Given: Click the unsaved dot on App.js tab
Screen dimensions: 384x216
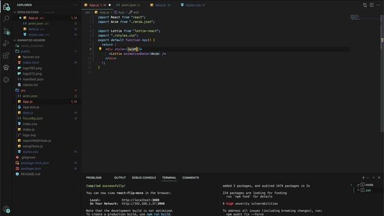Looking at the screenshot, I should (x=109, y=5).
